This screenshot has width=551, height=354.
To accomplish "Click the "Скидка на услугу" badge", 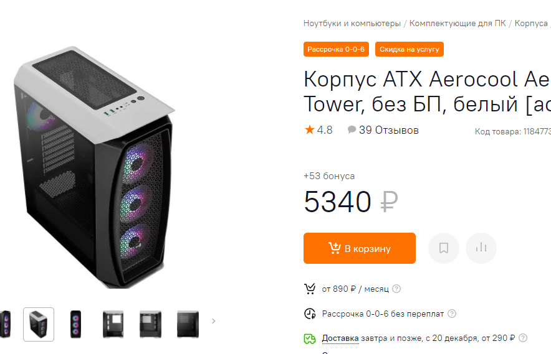I will click(x=410, y=49).
